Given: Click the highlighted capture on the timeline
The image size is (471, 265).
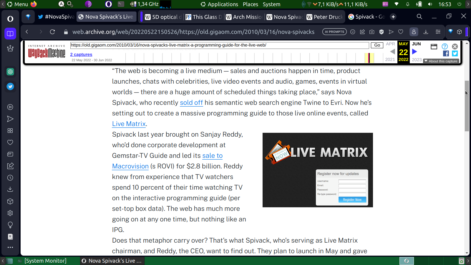Looking at the screenshot, I should [369, 58].
